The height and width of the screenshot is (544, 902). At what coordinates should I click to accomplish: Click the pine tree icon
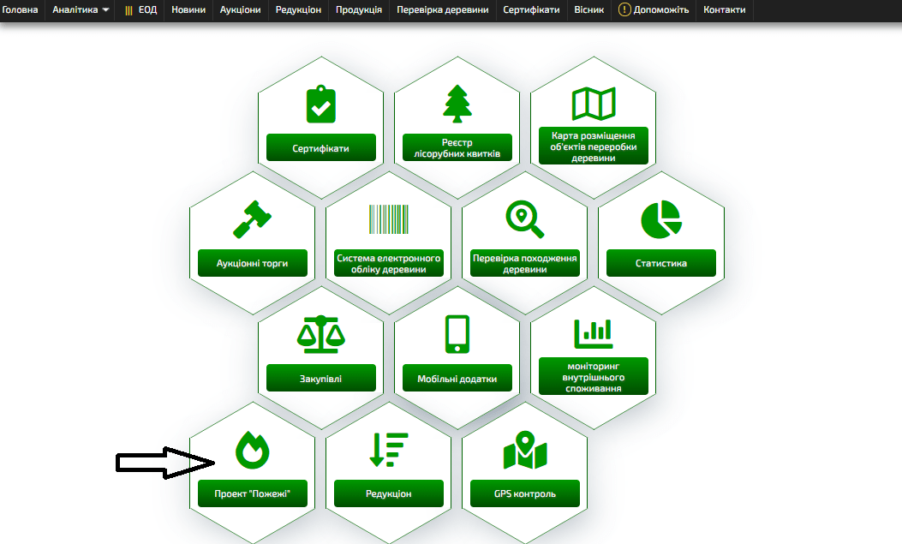pos(457,104)
